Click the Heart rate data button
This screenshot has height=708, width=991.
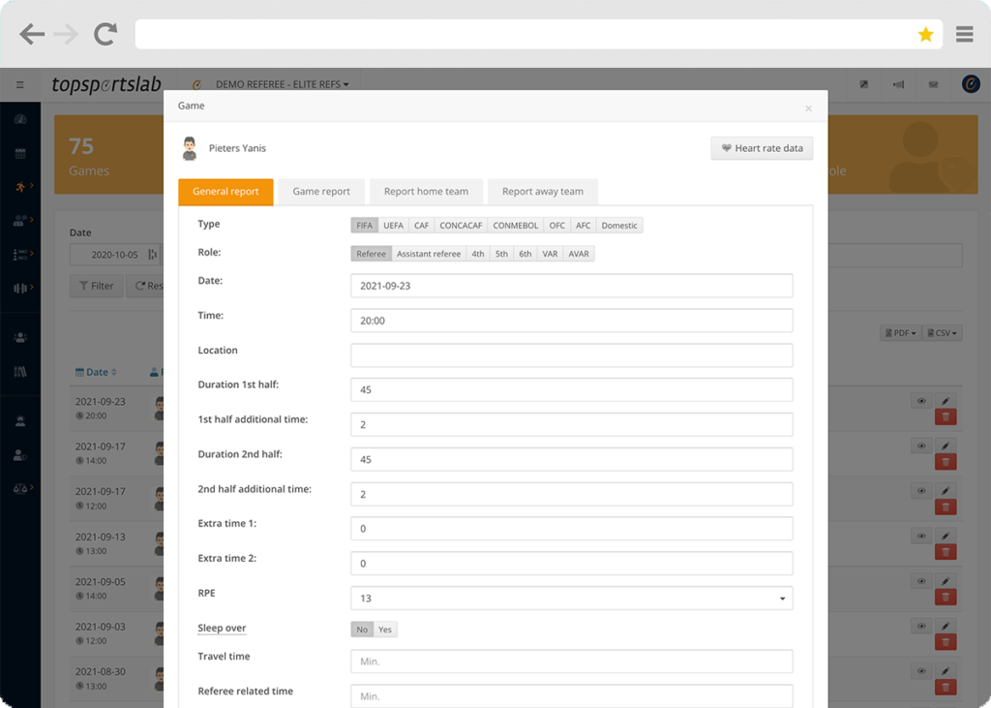(x=762, y=148)
